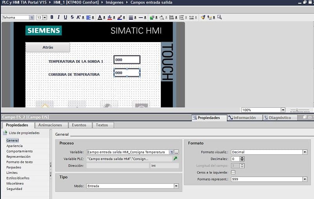Click the format painter brush icon
Screen dimensions: 314x199
203,17
